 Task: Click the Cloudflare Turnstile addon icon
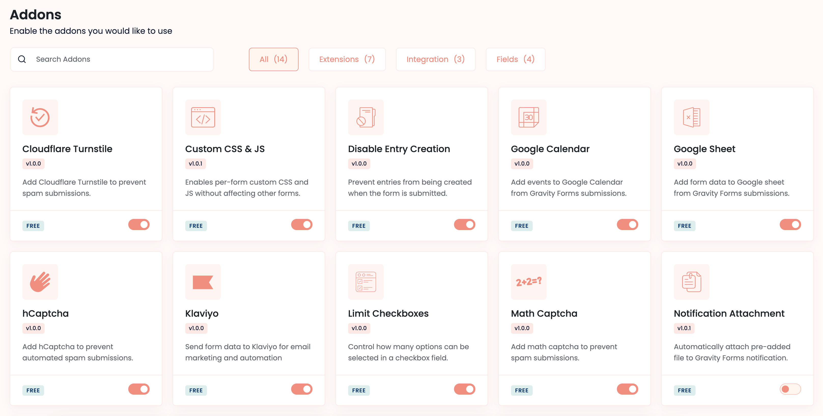click(40, 117)
